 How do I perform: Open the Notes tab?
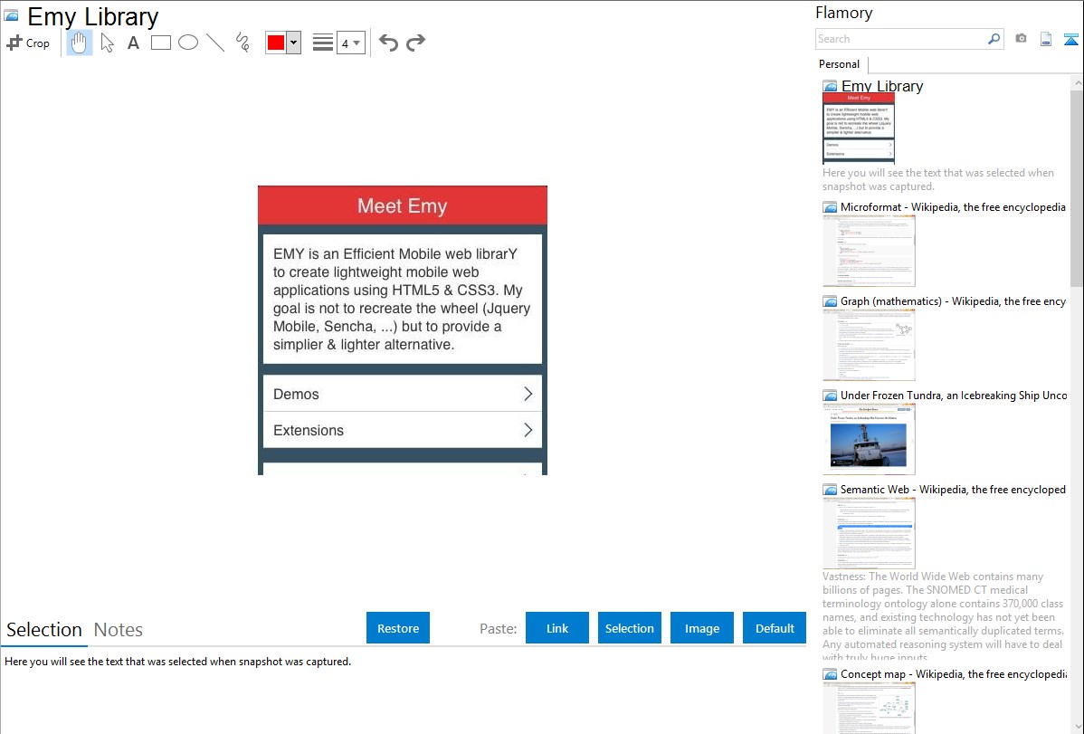pyautogui.click(x=119, y=630)
